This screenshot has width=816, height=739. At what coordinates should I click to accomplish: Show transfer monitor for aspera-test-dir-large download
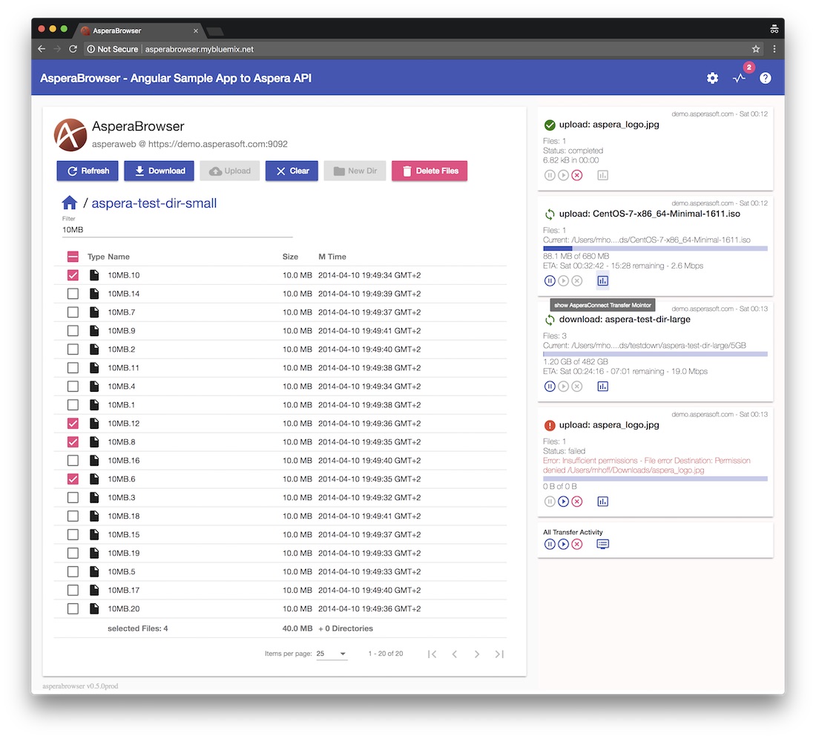point(602,386)
